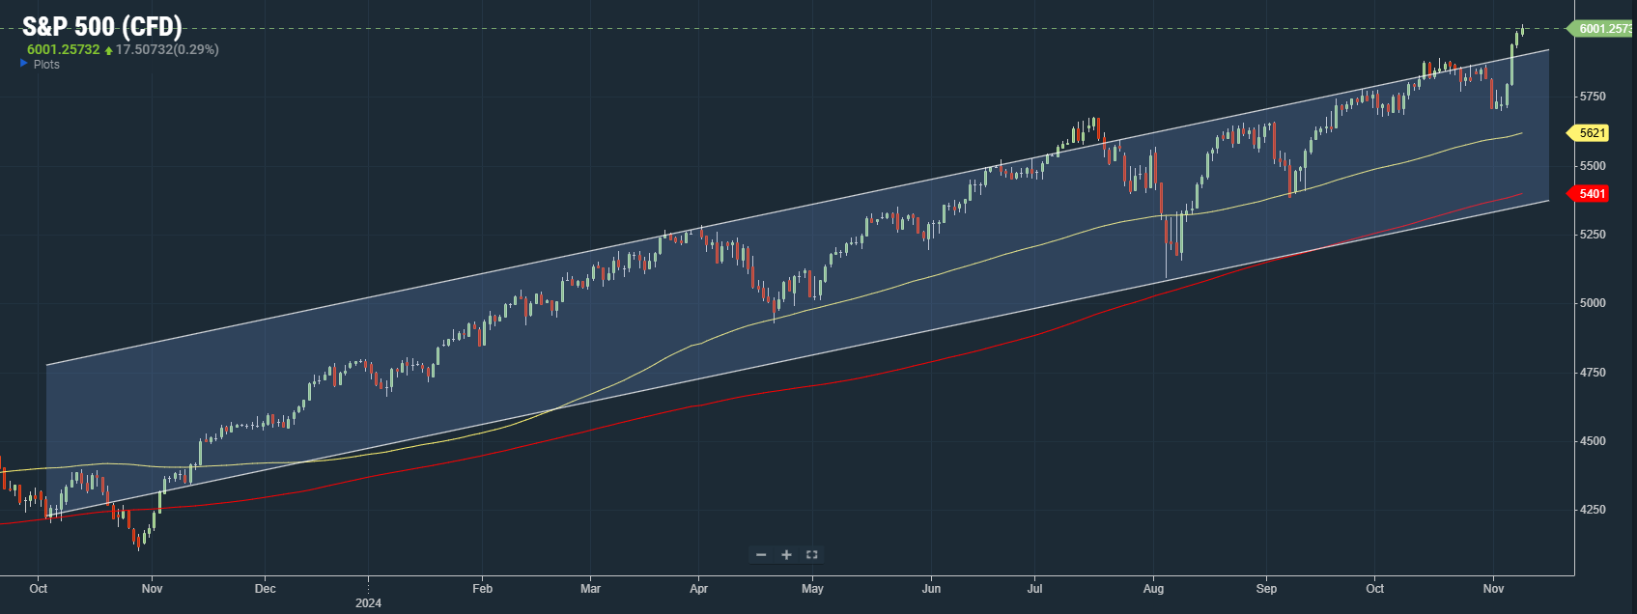Image resolution: width=1637 pixels, height=614 pixels.
Task: Select the green 6001.257 current price tag
Action: pos(1602,28)
